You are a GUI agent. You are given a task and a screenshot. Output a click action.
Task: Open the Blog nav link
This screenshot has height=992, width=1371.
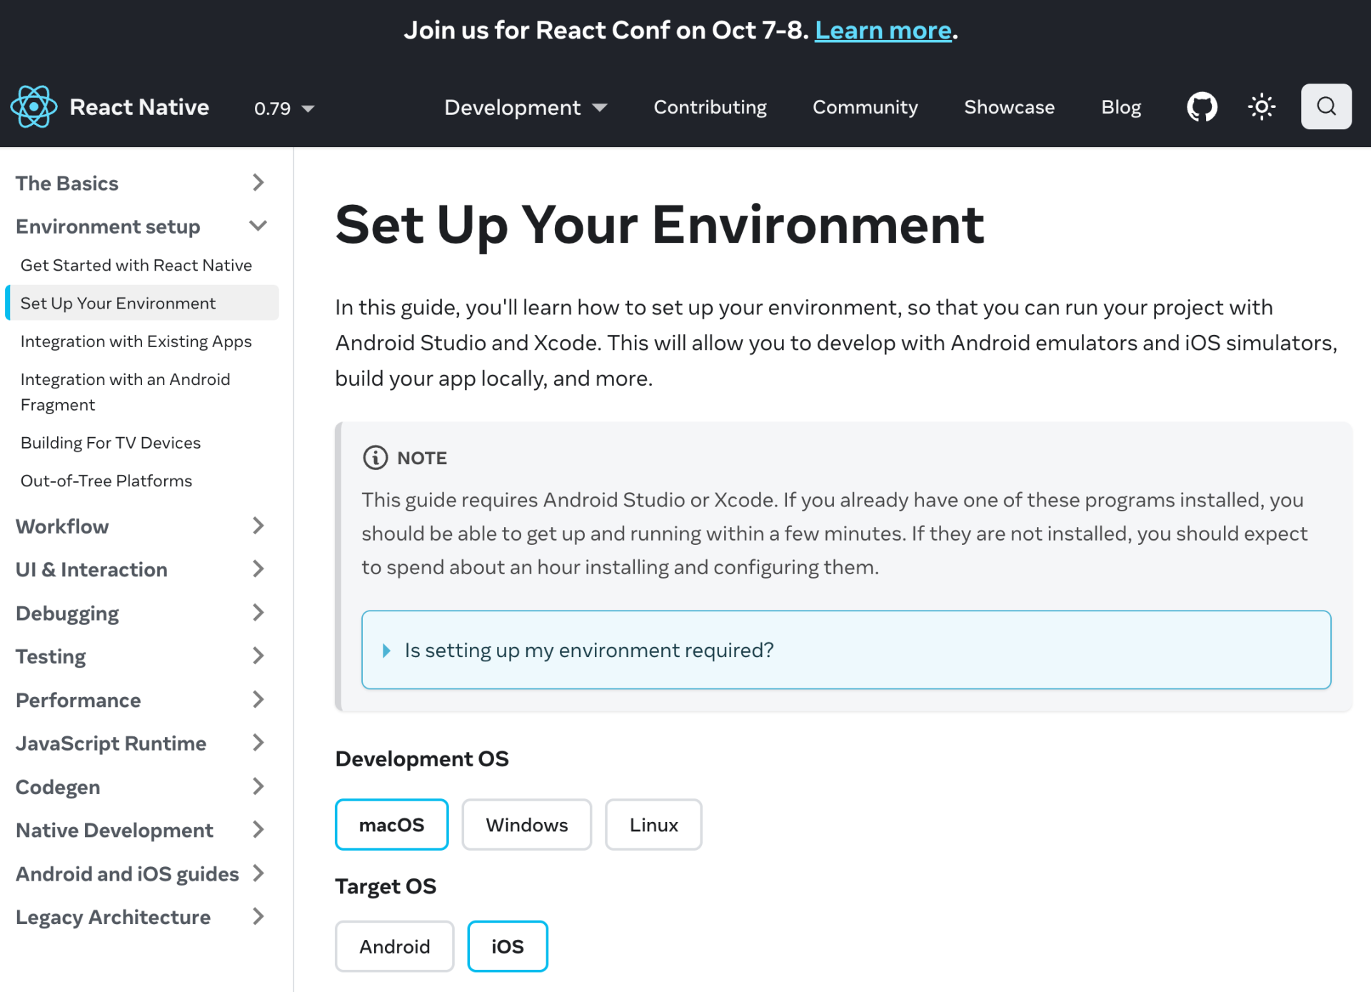click(1120, 107)
